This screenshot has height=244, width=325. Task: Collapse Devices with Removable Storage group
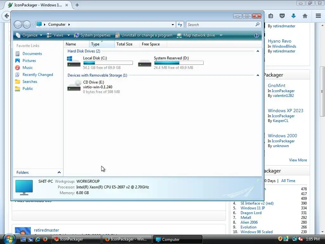point(258,75)
